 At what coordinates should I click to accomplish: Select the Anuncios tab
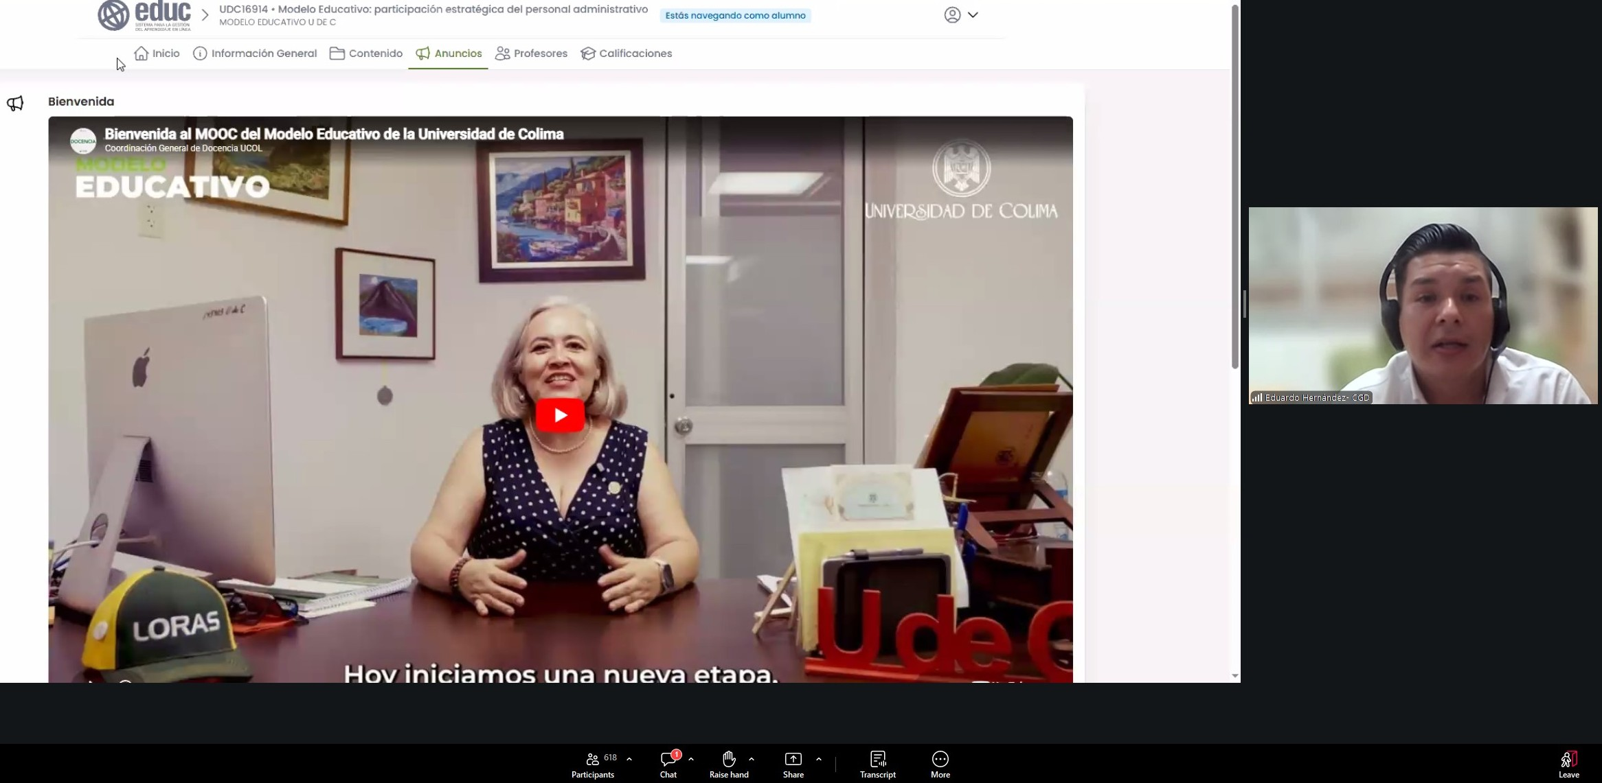pyautogui.click(x=449, y=54)
